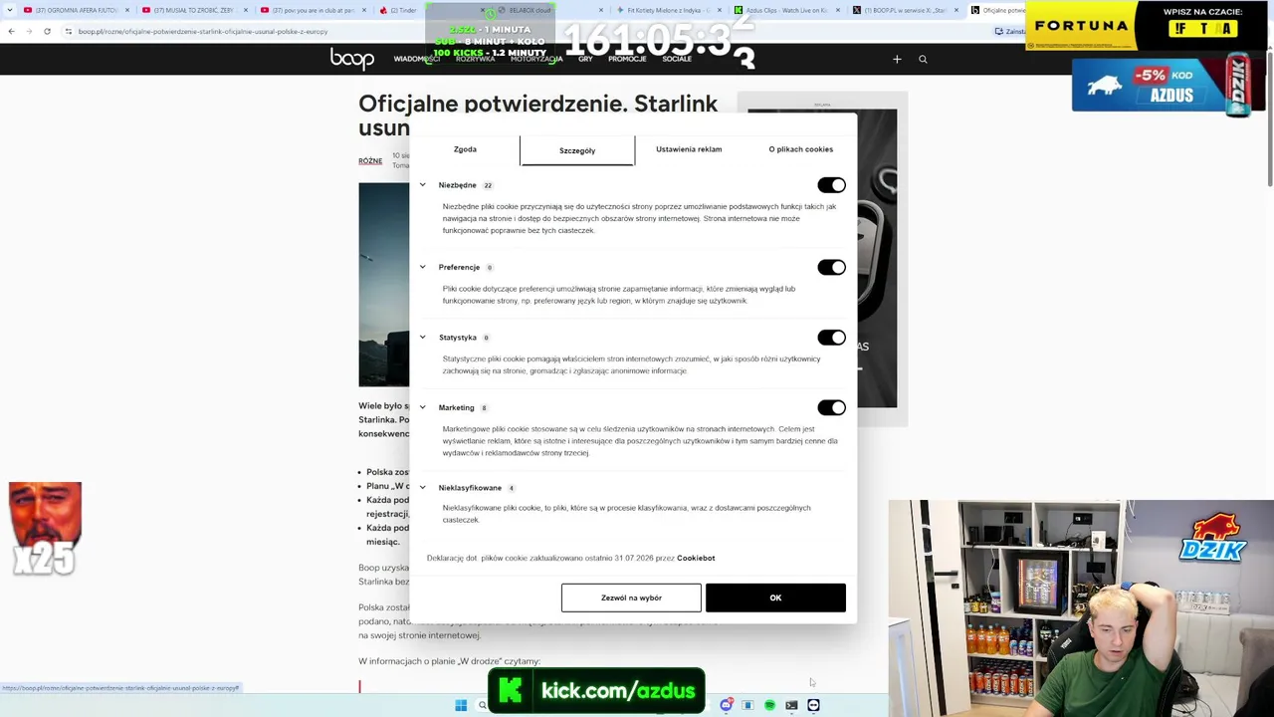
Task: Open Spotify from the taskbar
Action: [x=769, y=705]
